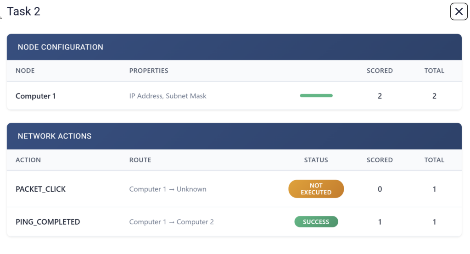470x254 pixels.
Task: Select the PING_COMPLETED action row label
Action: point(48,222)
